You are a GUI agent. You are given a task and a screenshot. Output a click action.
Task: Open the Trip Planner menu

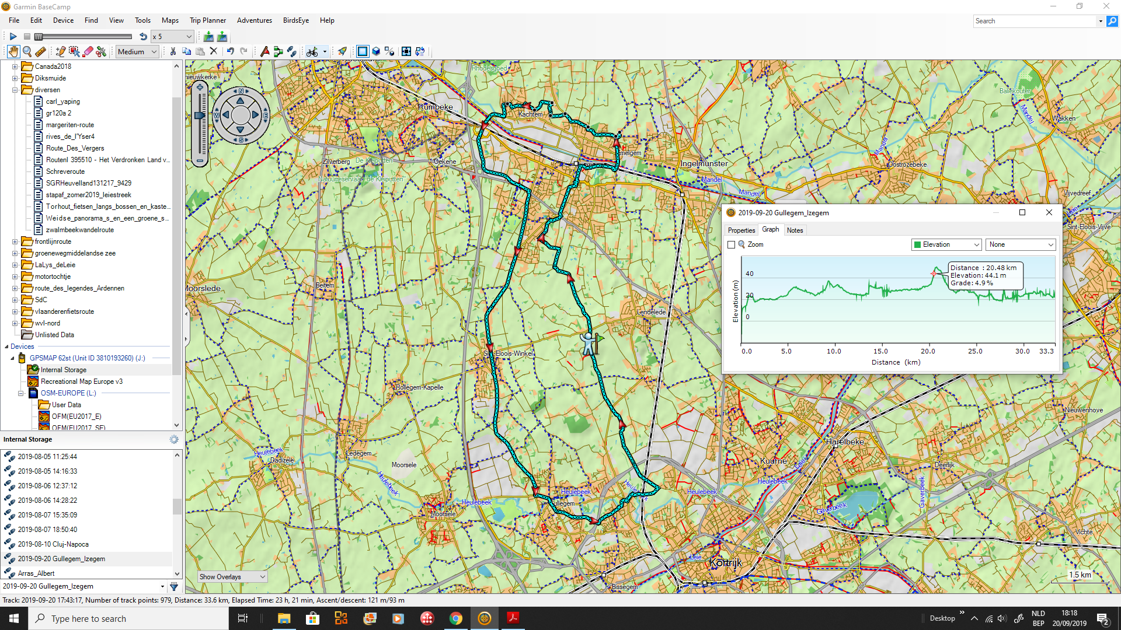click(208, 20)
